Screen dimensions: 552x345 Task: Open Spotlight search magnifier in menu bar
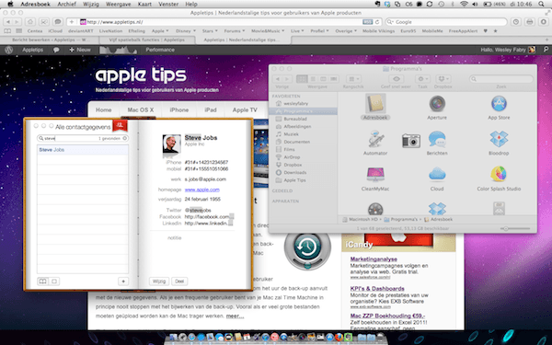point(541,5)
